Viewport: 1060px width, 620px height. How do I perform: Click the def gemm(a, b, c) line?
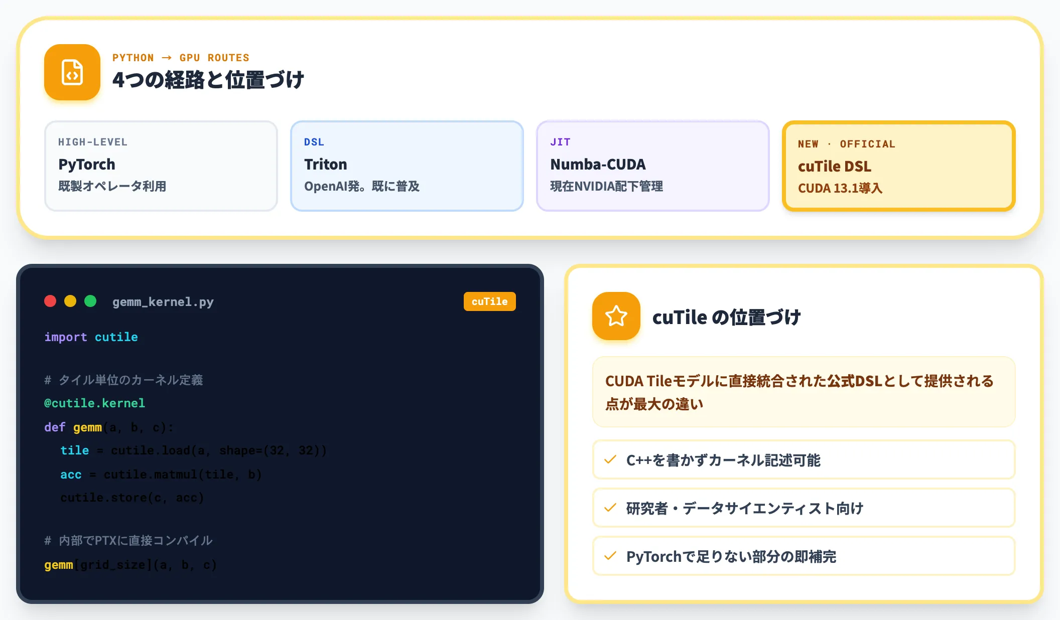click(x=109, y=427)
